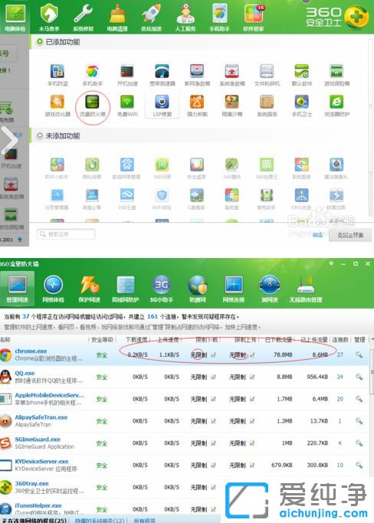Open connection count 27 for chrome.exe

(340, 355)
